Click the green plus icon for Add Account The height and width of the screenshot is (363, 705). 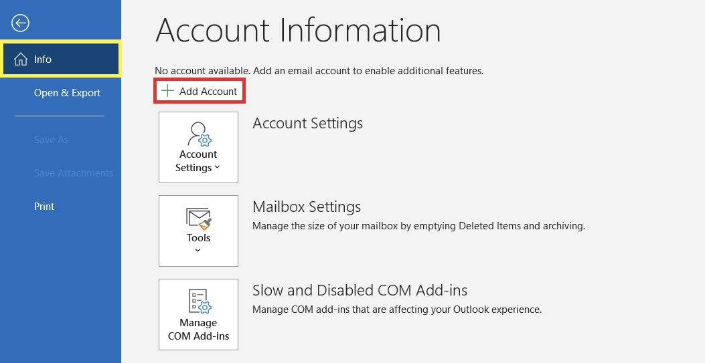[x=167, y=91]
